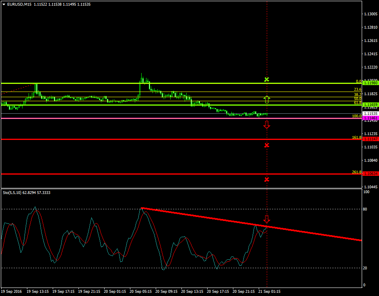Click the red X below the 261.8 line
This screenshot has width=379, height=296.
coord(267,179)
